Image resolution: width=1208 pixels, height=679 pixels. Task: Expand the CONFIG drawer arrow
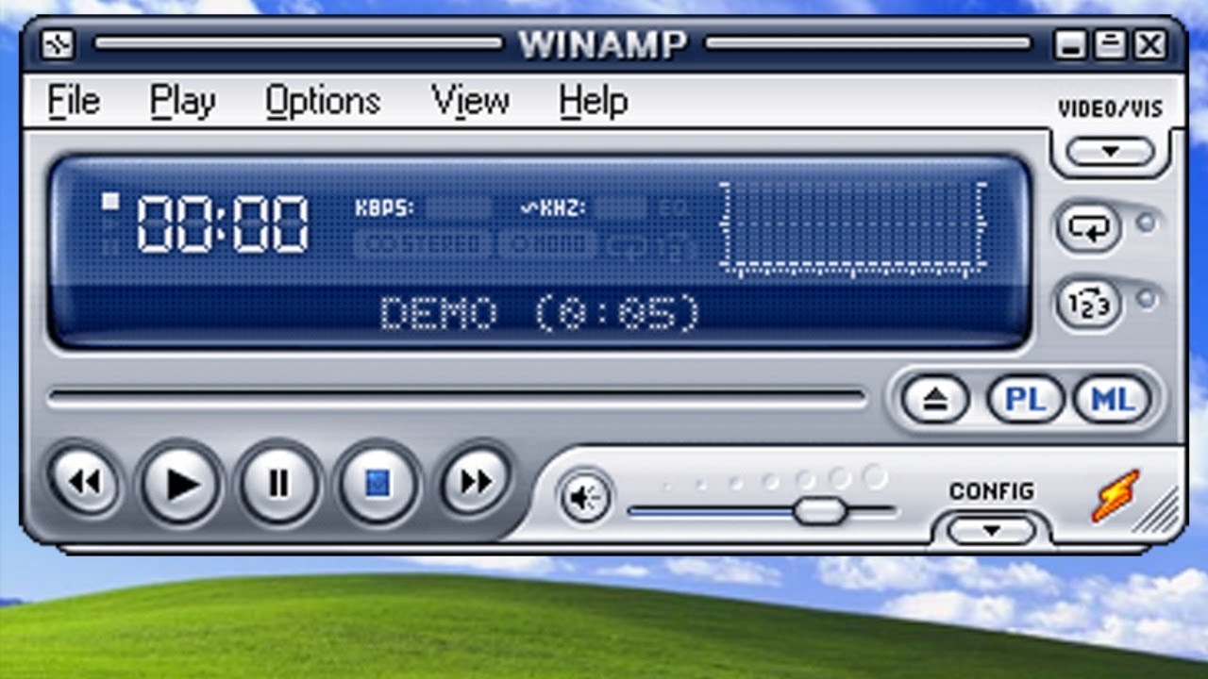tap(991, 531)
